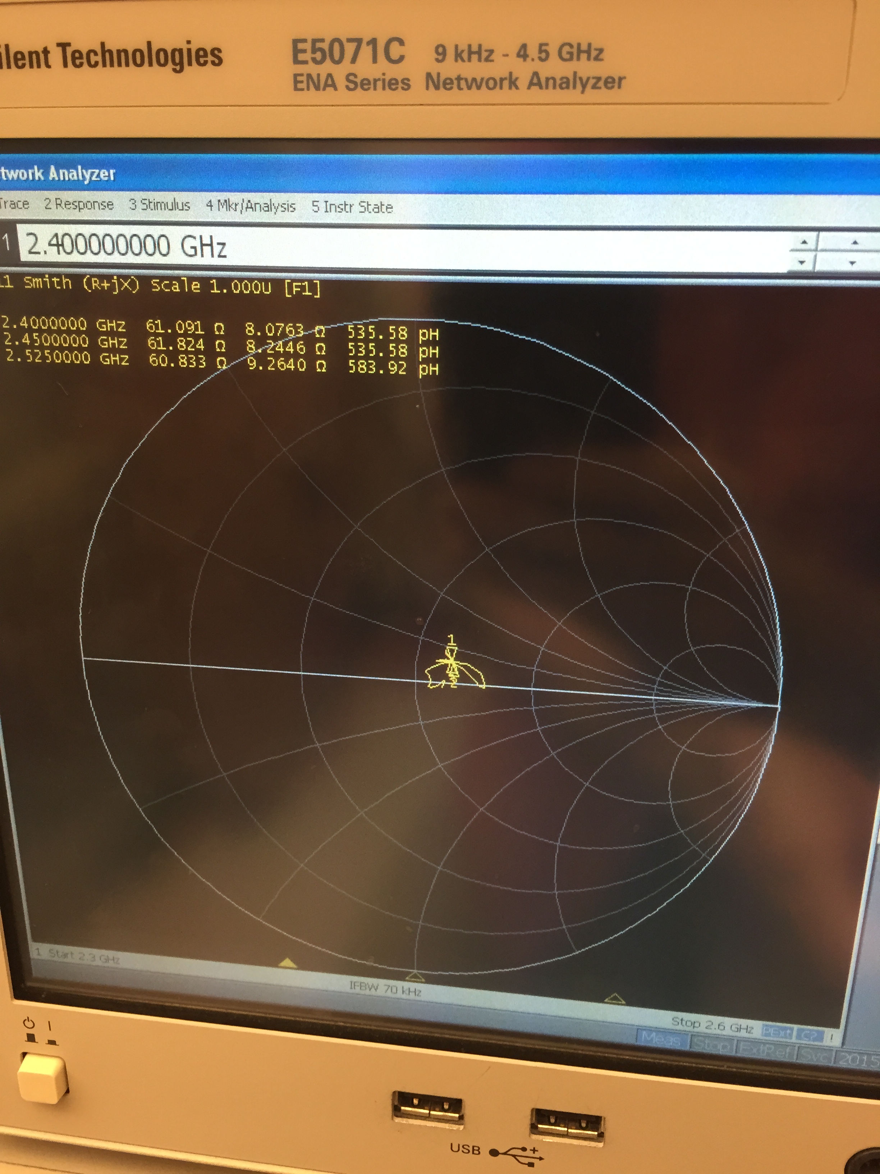Viewport: 880px width, 1174px height.
Task: Click the Stop 2.6 GHz label
Action: pos(712,1025)
